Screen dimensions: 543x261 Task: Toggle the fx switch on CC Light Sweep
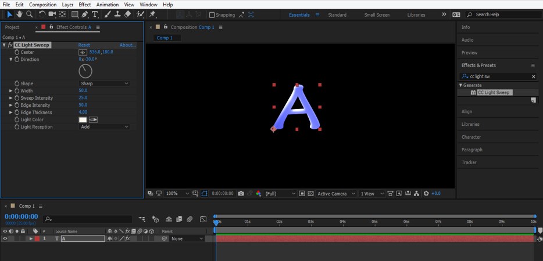click(x=10, y=45)
